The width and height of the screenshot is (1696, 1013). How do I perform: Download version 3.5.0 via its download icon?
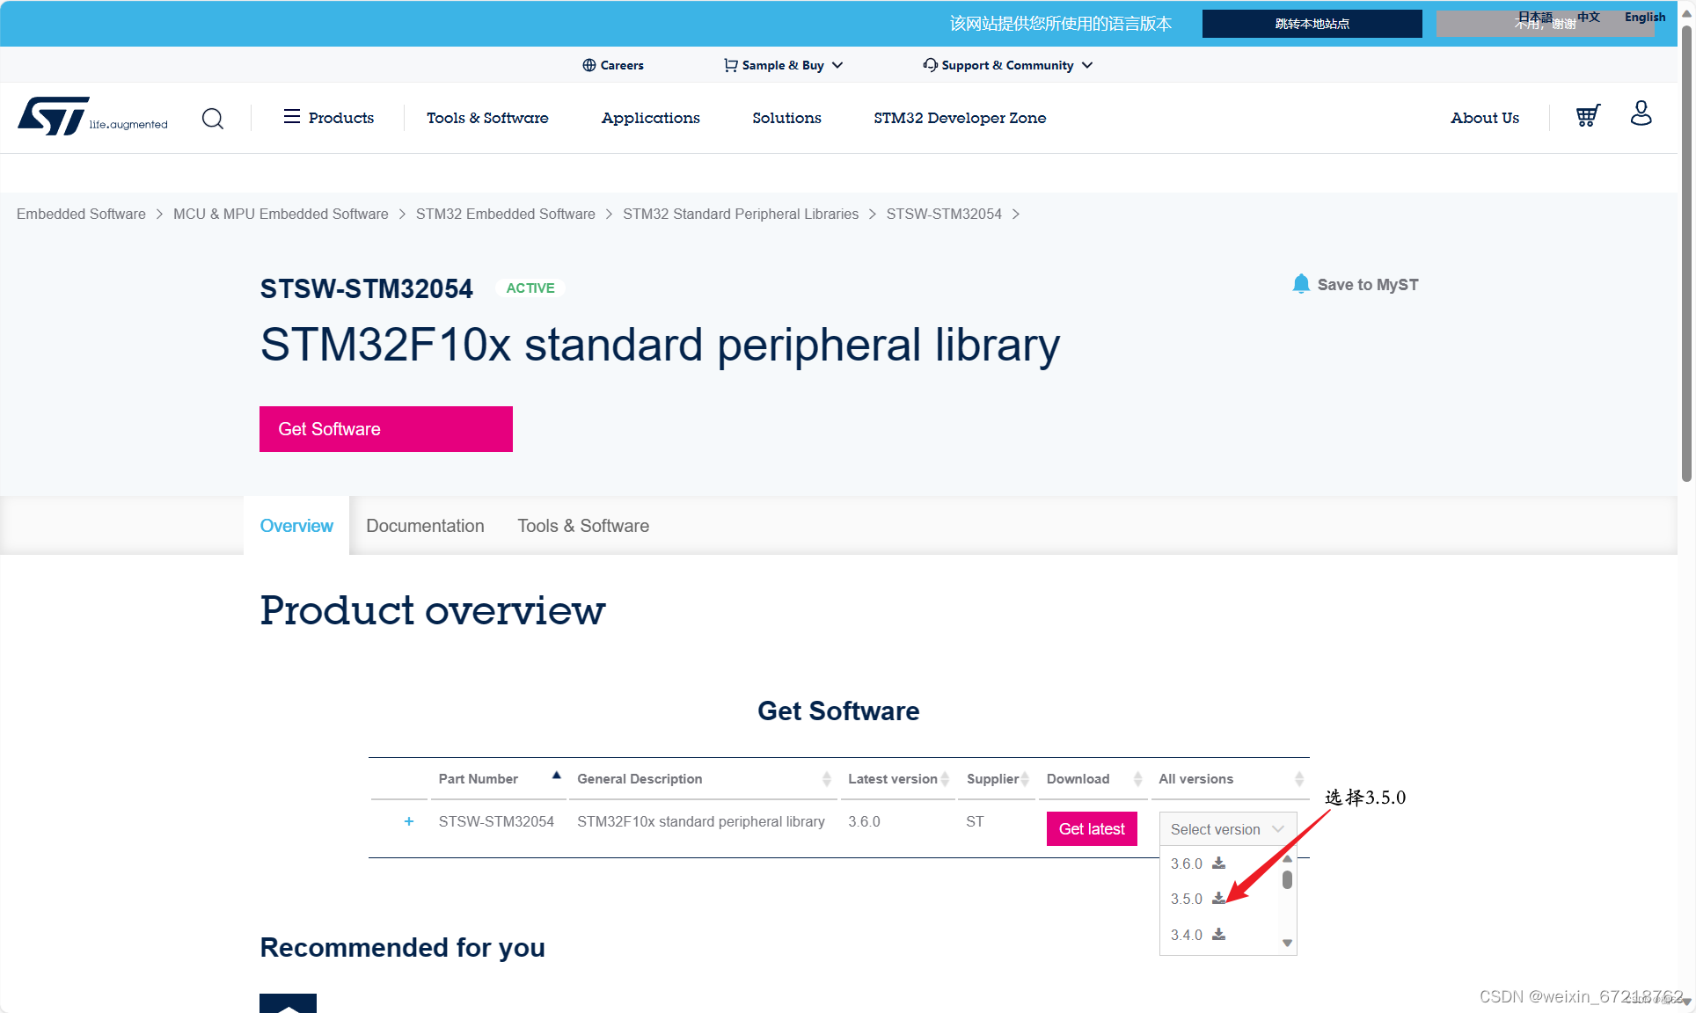click(x=1218, y=898)
